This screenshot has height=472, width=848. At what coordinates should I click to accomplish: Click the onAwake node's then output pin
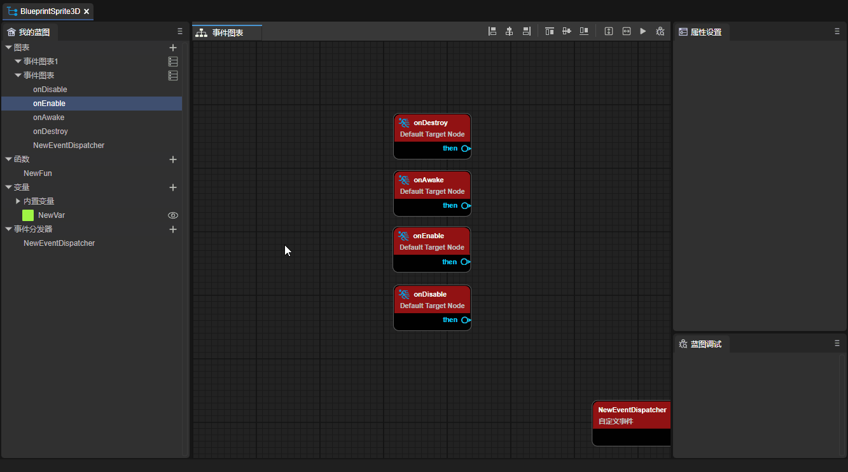point(466,206)
